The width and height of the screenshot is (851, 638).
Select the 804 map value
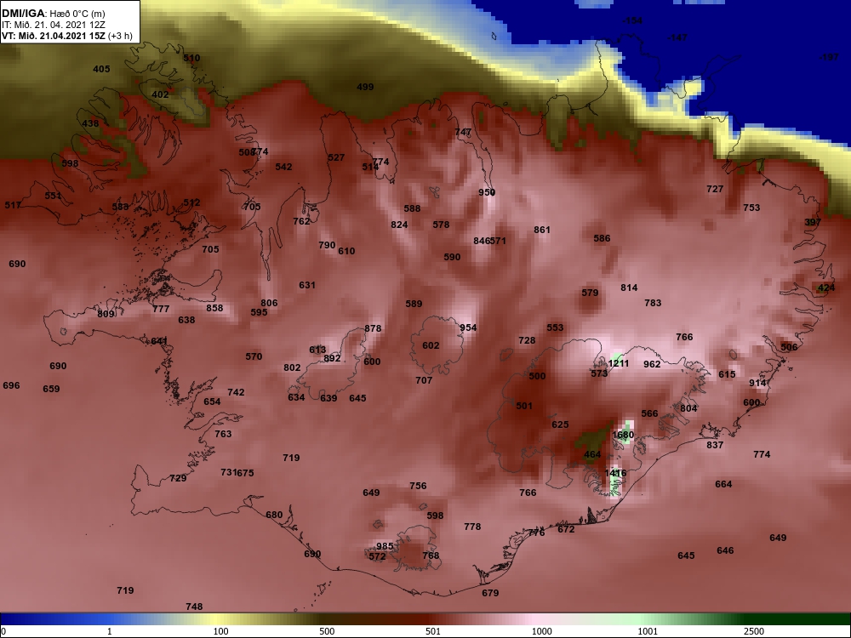[x=688, y=408]
